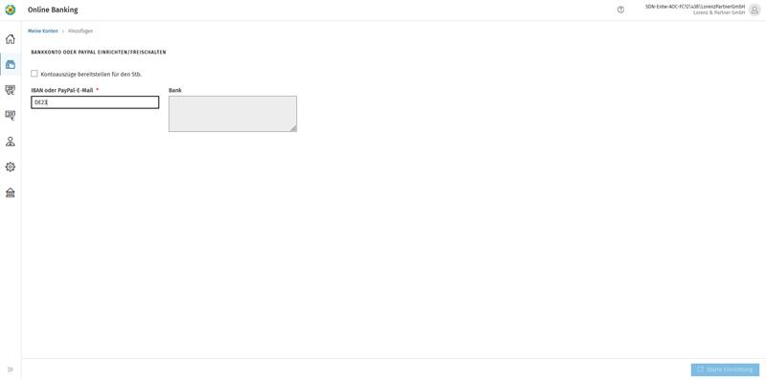Click the Online Banking app logo

pos(11,10)
